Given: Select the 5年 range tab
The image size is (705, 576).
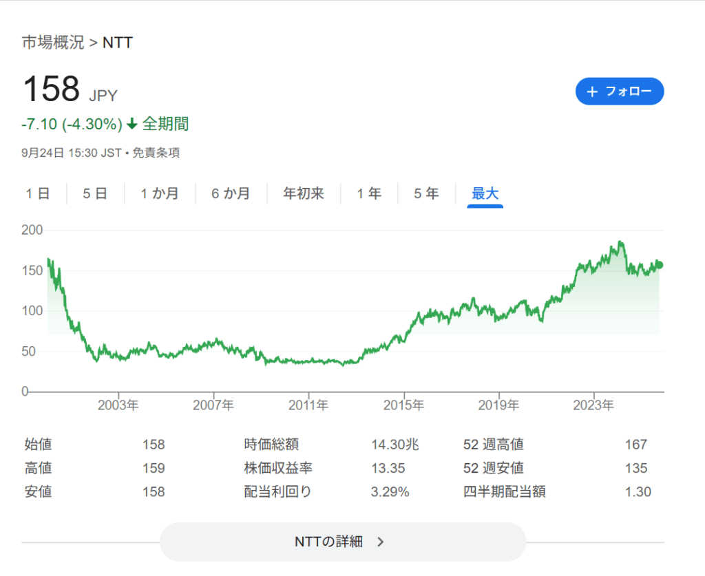Looking at the screenshot, I should tap(426, 194).
